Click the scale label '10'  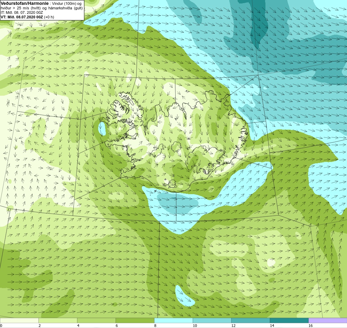pos(195,326)
